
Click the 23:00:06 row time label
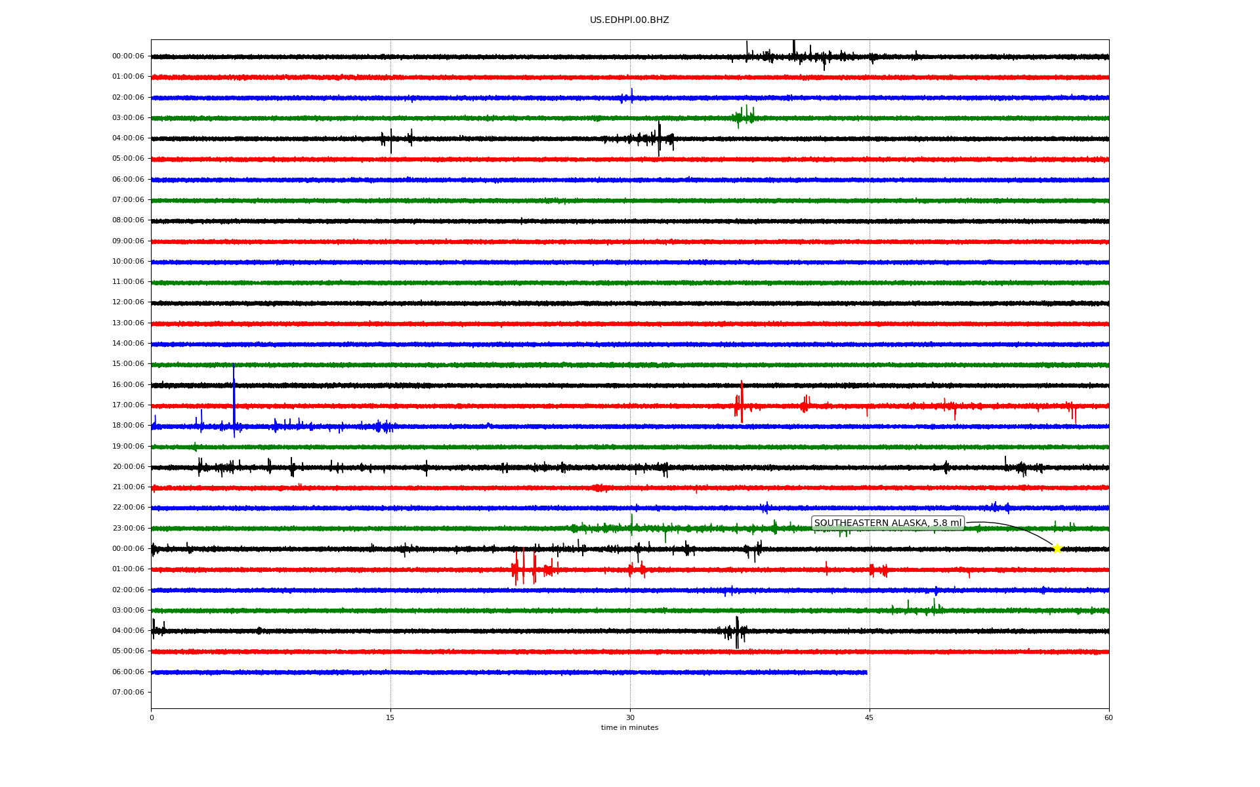128,529
